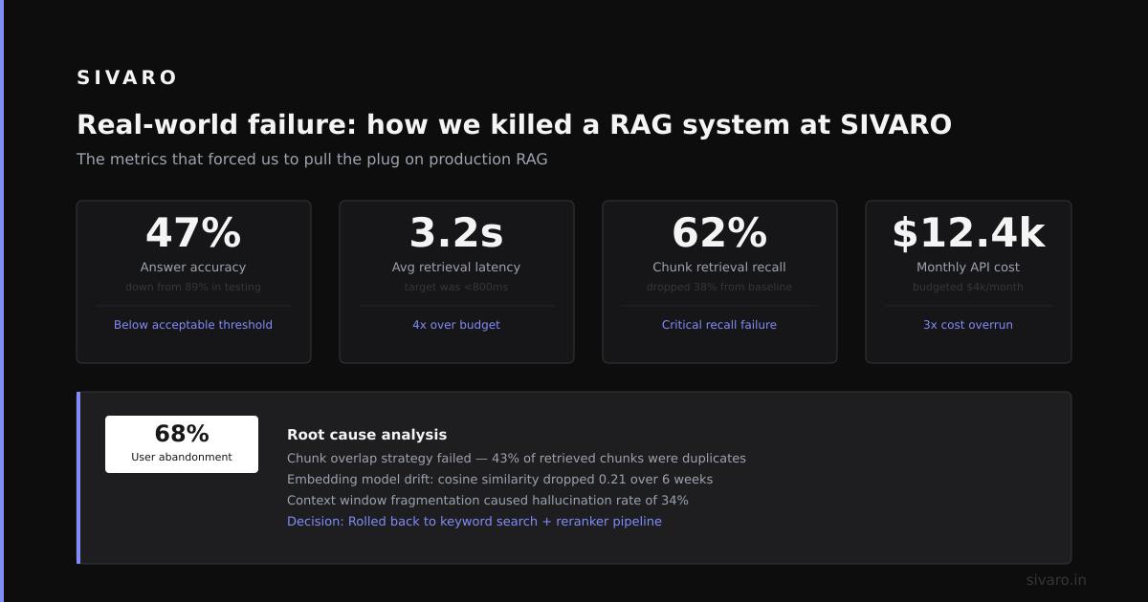Click the 62% recall value
This screenshot has width=1148, height=602.
719,233
